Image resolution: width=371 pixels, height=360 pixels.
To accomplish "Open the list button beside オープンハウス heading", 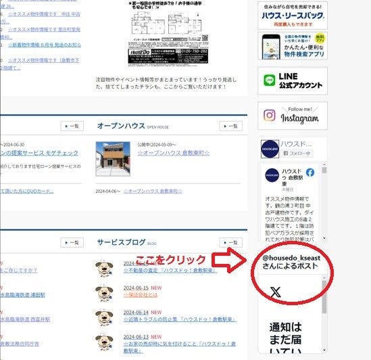I will (x=230, y=126).
